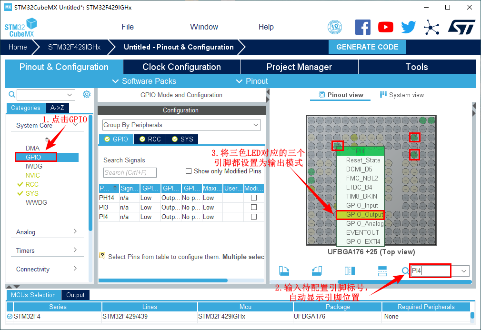Select GPIO_Output in pin PI4 menu
Viewport: 481px width, 330px height.
click(364, 215)
